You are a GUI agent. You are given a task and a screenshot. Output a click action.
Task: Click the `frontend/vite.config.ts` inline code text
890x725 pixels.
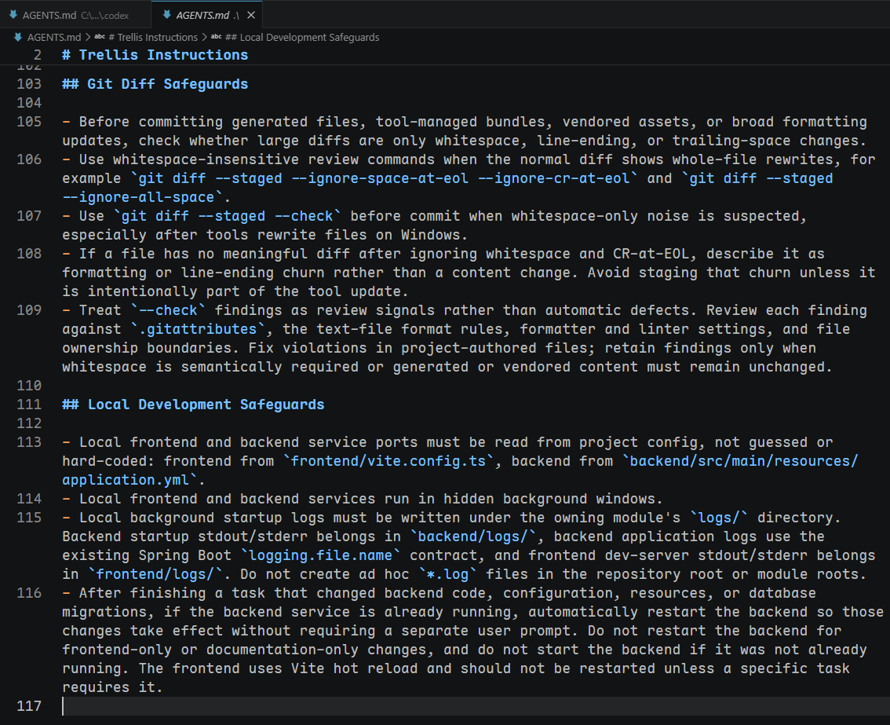tap(388, 461)
